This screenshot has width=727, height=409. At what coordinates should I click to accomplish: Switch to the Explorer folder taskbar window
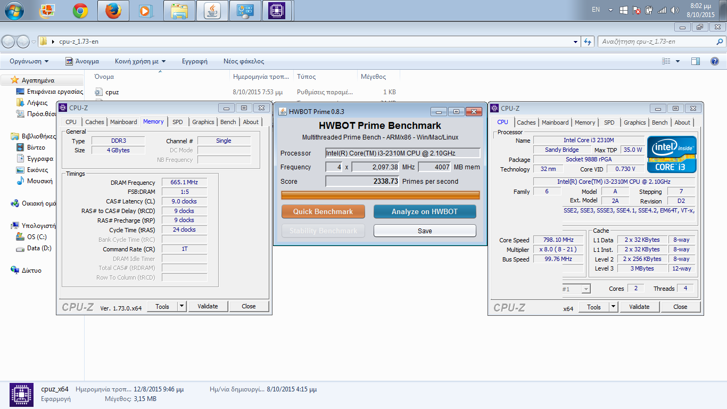pyautogui.click(x=179, y=10)
